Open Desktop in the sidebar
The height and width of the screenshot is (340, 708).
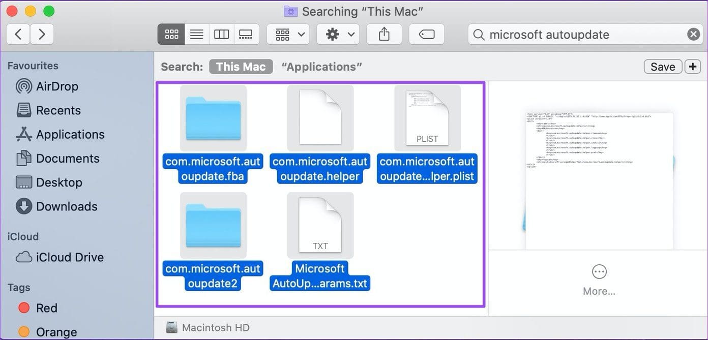click(x=49, y=182)
